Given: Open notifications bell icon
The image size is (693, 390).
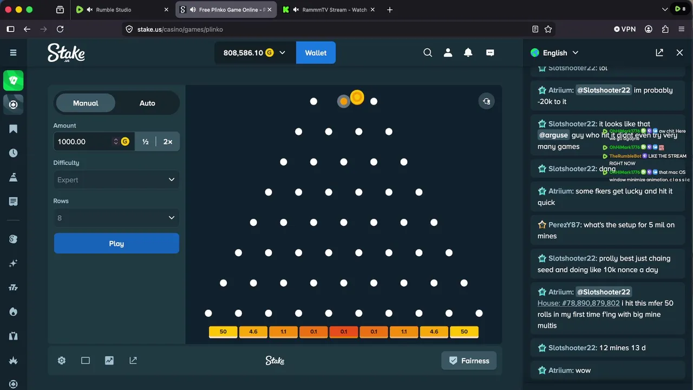Looking at the screenshot, I should click(x=468, y=53).
